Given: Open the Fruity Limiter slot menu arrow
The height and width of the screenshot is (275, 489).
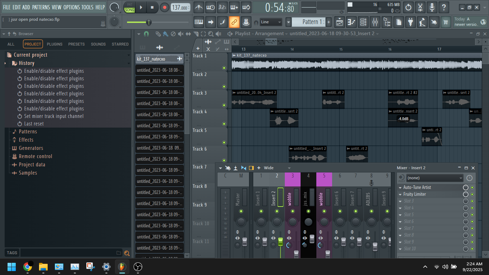Looking at the screenshot, I should 400,194.
